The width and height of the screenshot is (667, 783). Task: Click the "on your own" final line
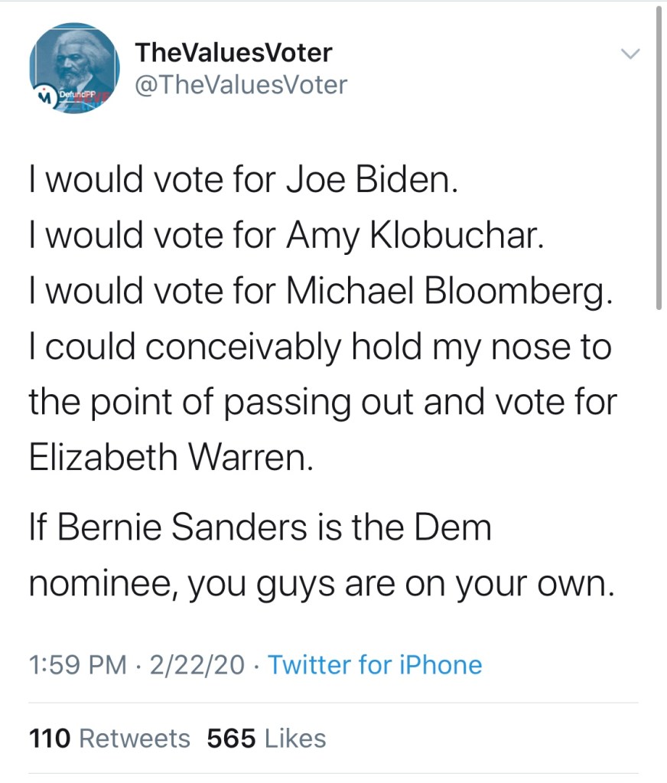321,584
